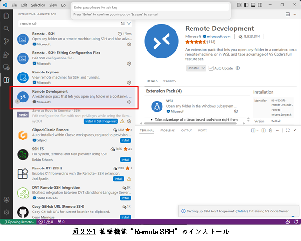Click the filter extensions funnel icon

(x=129, y=23)
